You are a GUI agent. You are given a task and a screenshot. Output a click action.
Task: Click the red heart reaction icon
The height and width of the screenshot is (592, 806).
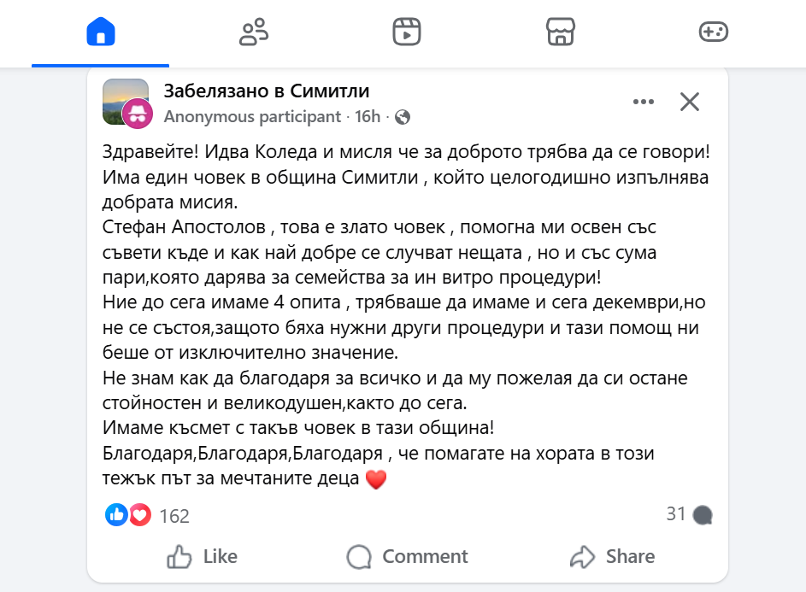[139, 515]
